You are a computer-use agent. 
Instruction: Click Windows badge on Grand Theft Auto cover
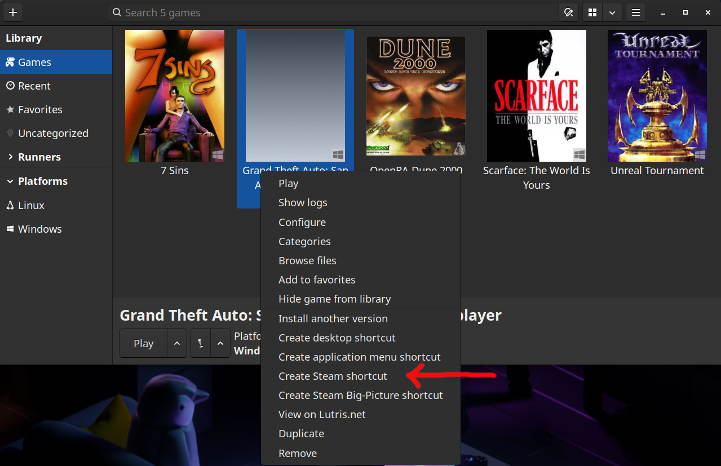point(338,154)
